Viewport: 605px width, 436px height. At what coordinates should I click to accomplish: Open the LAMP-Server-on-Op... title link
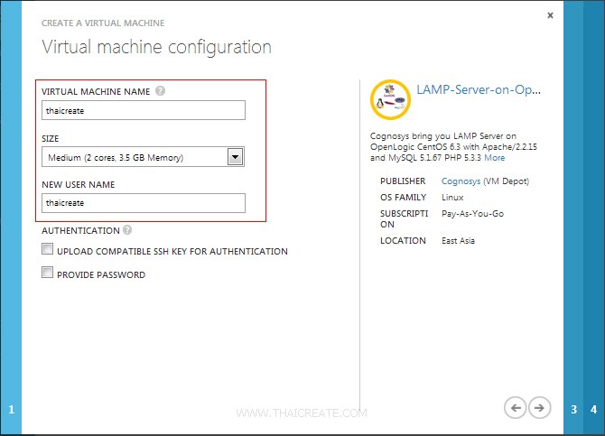tap(479, 89)
